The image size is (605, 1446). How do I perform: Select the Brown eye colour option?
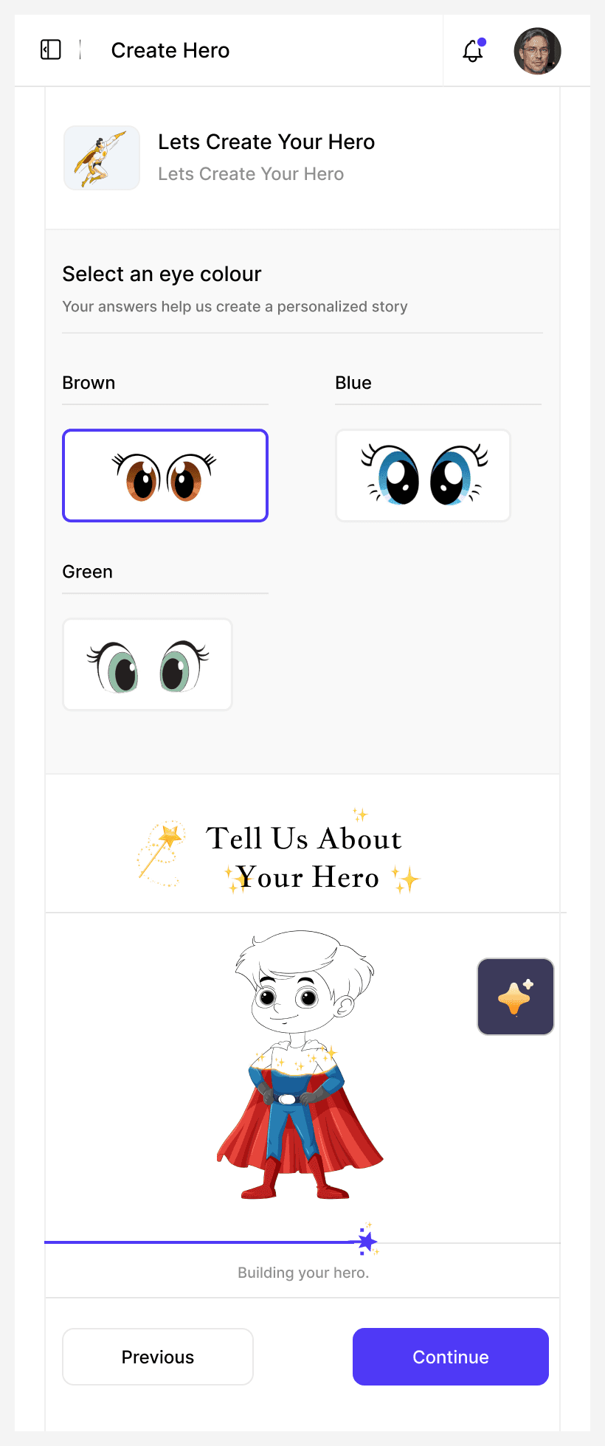tap(165, 476)
